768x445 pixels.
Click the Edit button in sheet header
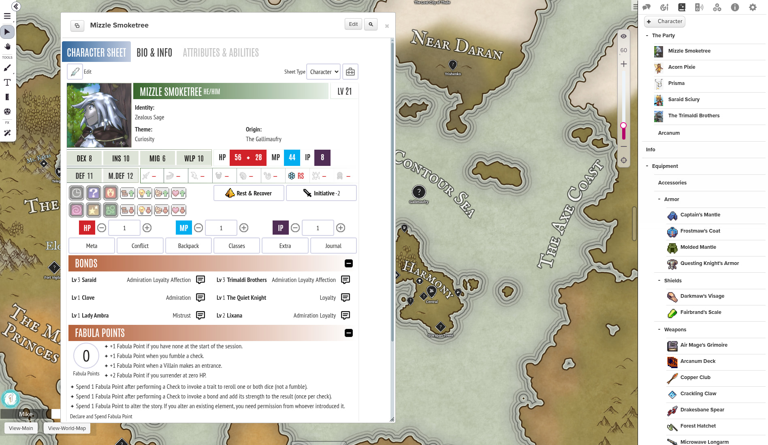point(353,24)
